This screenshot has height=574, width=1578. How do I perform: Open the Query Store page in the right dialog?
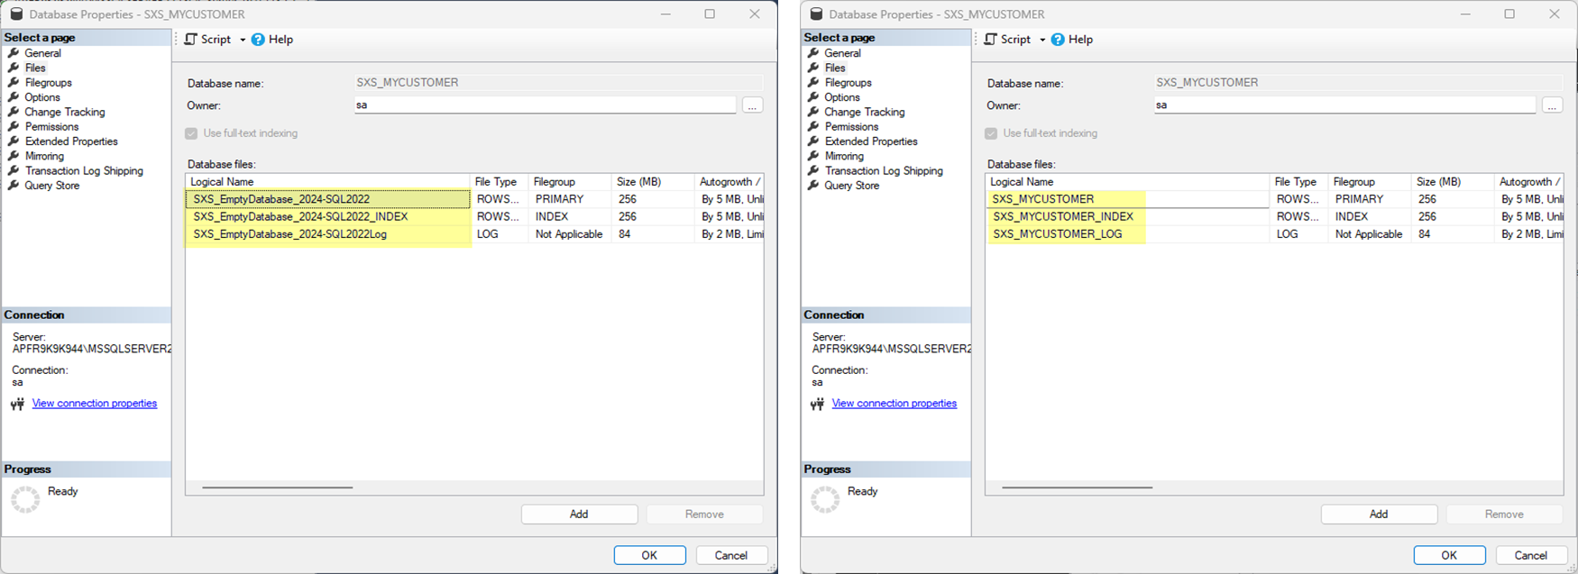[851, 186]
